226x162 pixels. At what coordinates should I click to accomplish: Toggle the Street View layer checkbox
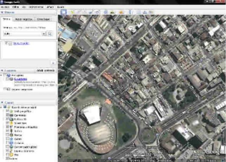tap(7, 123)
